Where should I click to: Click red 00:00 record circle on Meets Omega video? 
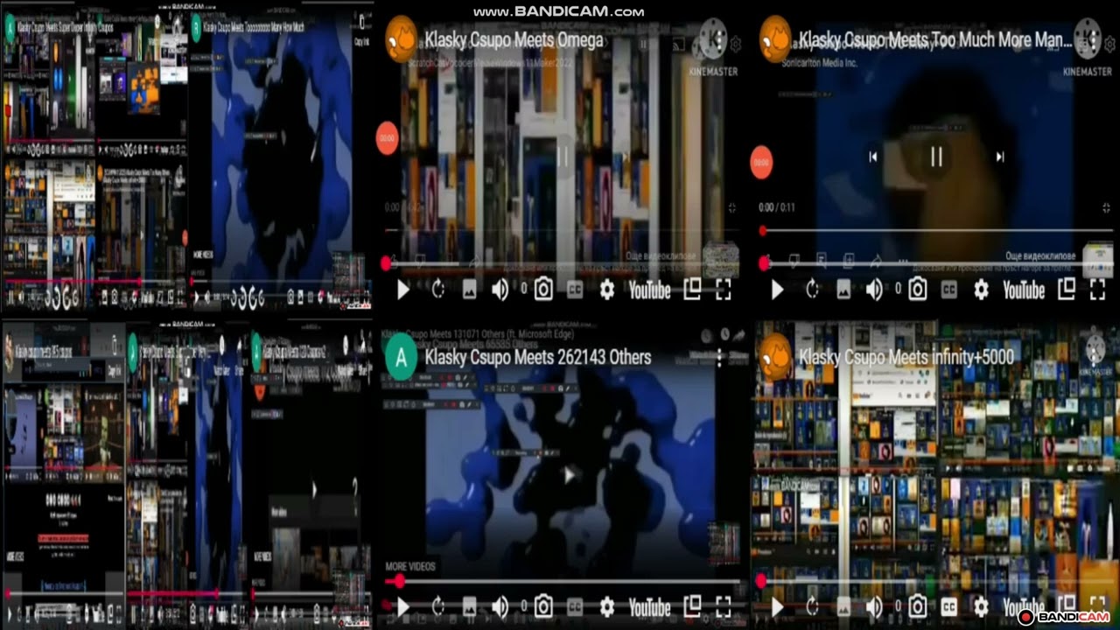click(387, 138)
